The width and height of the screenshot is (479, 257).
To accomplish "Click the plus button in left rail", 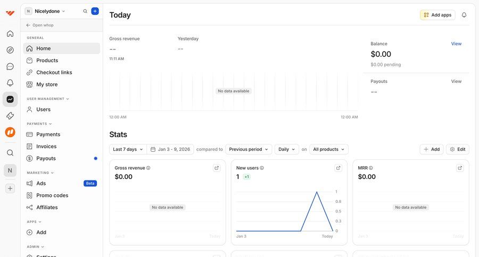I will 10,189.
